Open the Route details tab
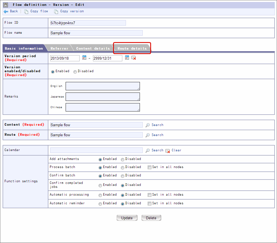Screen dimensions: 277x243 click(x=132, y=48)
